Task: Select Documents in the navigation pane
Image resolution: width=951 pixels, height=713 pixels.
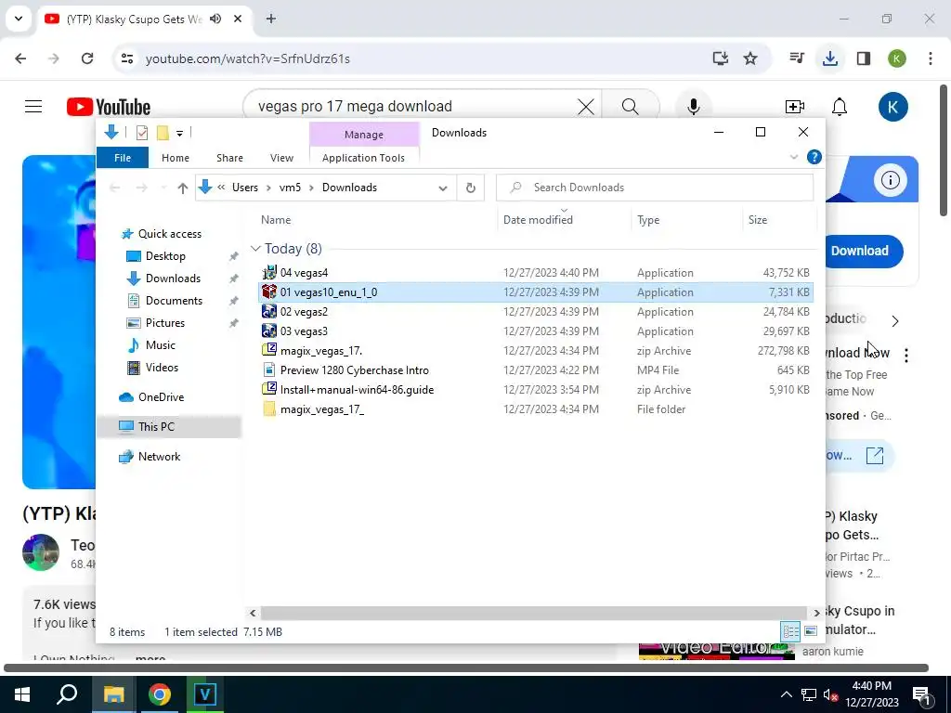Action: (x=174, y=301)
